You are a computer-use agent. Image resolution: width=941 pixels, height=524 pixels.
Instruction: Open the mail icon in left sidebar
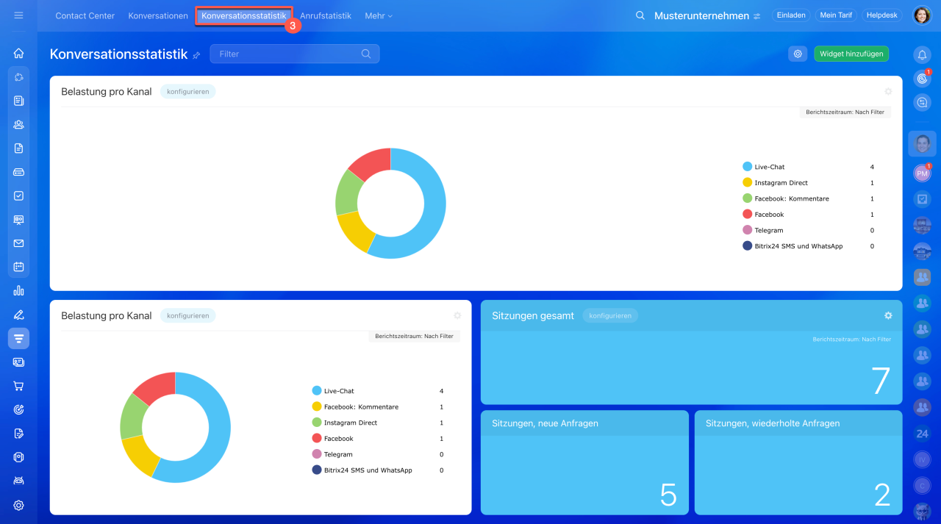[18, 243]
